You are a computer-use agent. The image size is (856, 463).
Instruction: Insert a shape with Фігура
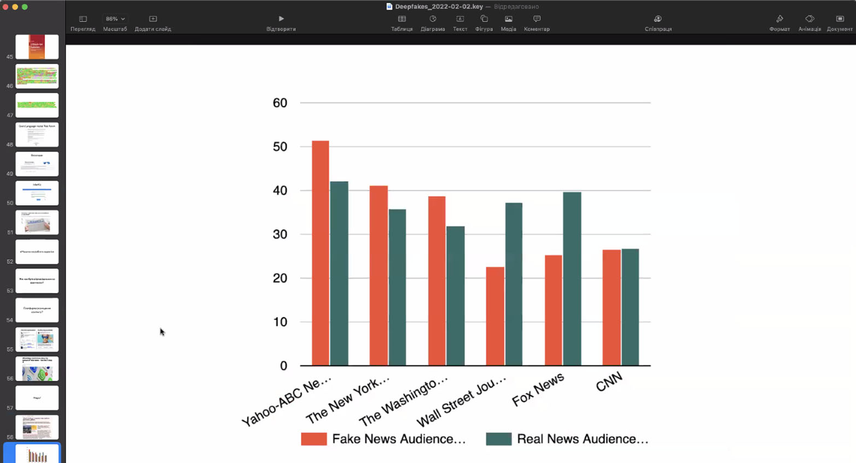(x=484, y=23)
